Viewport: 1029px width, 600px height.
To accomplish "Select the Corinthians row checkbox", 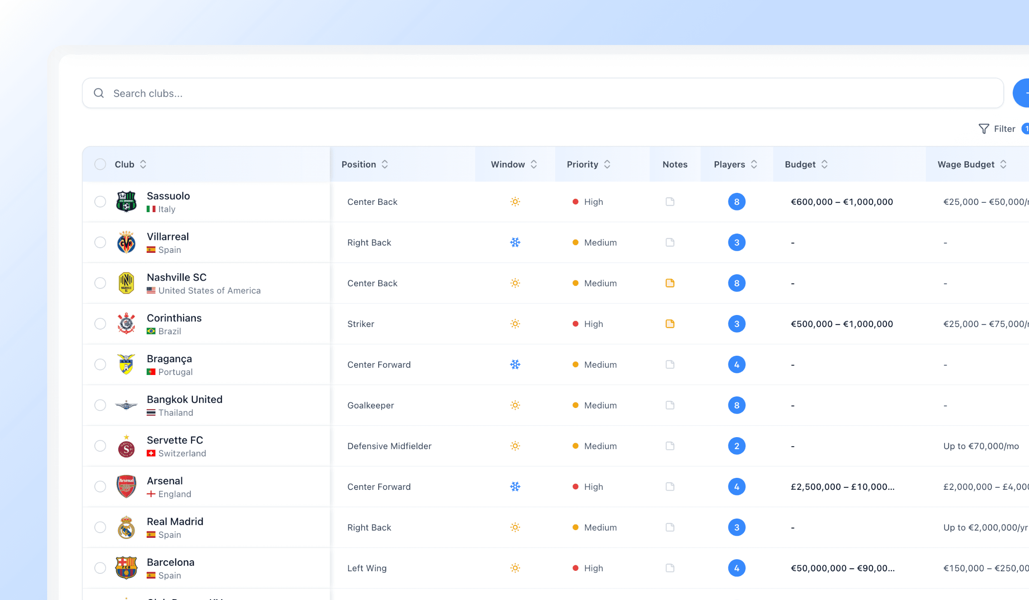I will (100, 324).
